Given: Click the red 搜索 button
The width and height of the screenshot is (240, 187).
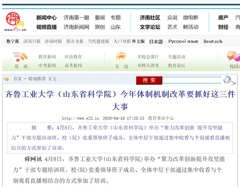Looking at the screenshot, I should 149,80.
